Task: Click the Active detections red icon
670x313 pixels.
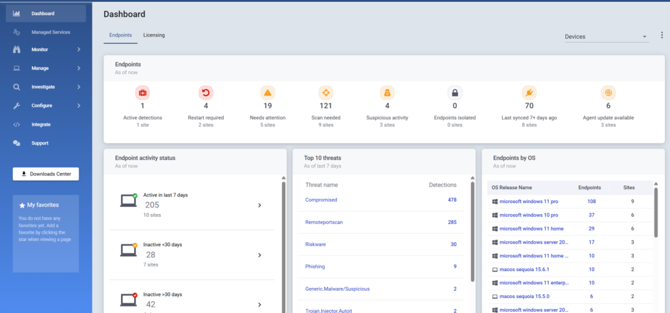Action: click(143, 92)
